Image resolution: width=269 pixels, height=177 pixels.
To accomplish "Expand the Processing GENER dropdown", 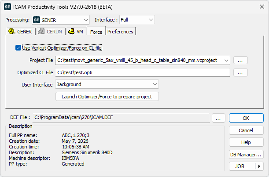I will pyautogui.click(x=61, y=20).
